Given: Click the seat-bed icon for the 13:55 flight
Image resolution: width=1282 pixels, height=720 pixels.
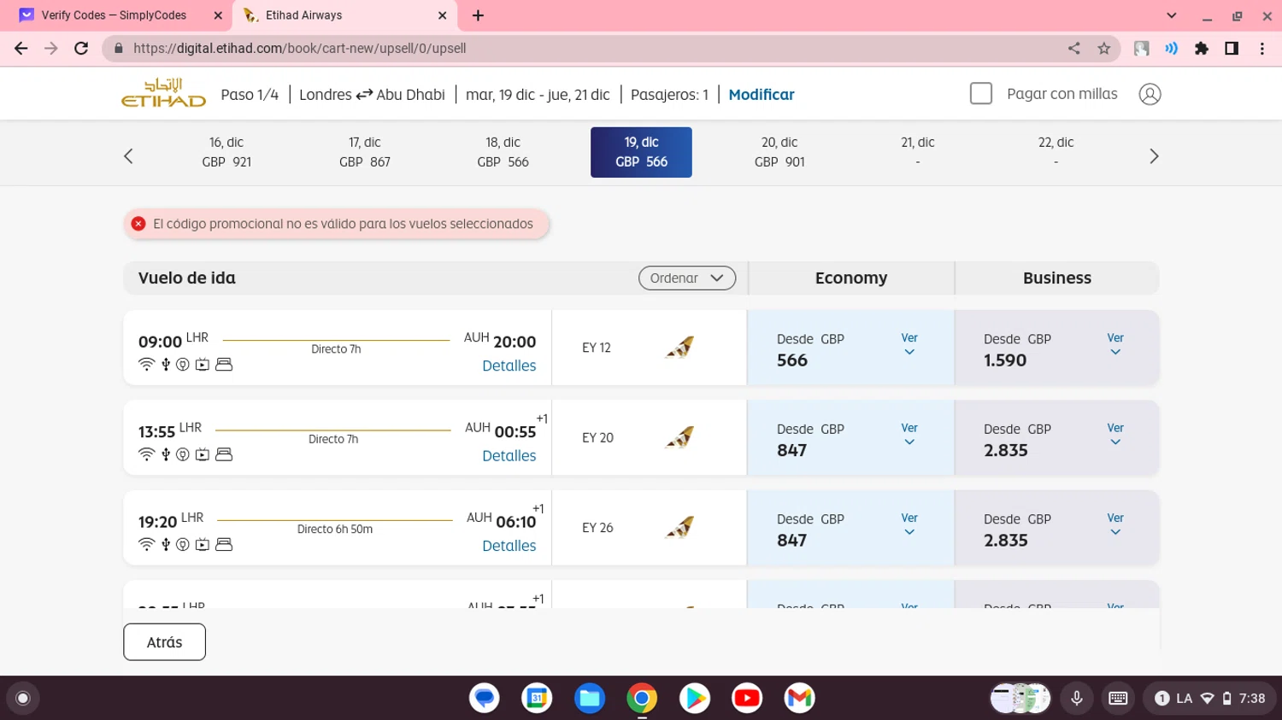Looking at the screenshot, I should (224, 454).
